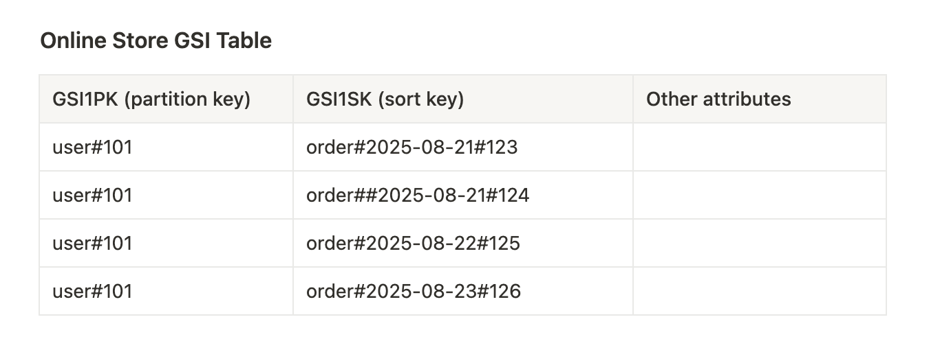Screen dimensions: 951x339
Task: Select the order##2025-08-21#124 sort key cell
Action: tap(463, 196)
